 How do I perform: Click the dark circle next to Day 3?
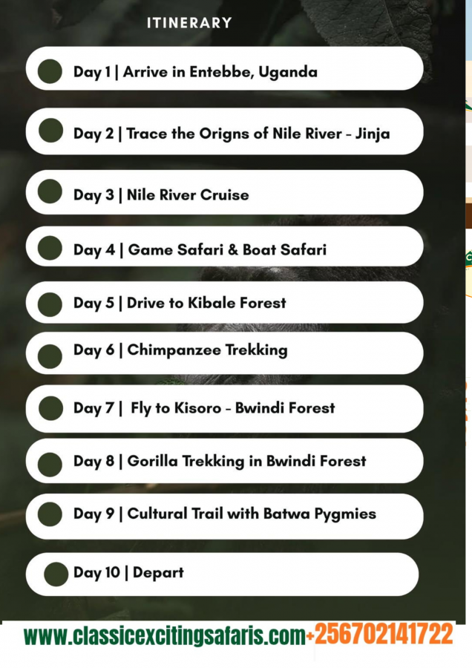pos(50,191)
